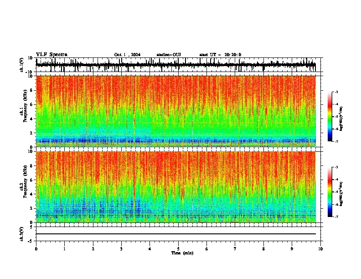Screen dimensions: 361x279
Task: Click the "Time (min)" axis label
Action: [x=182, y=253]
